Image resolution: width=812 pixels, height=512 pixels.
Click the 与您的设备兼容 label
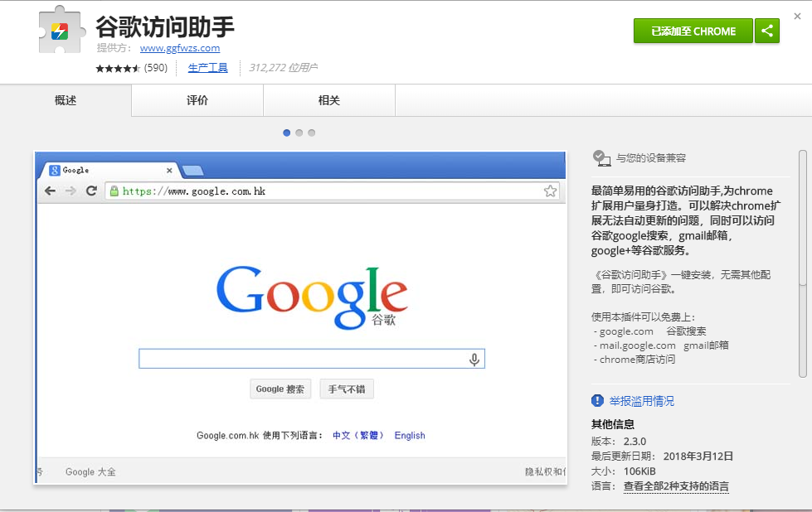click(x=651, y=158)
